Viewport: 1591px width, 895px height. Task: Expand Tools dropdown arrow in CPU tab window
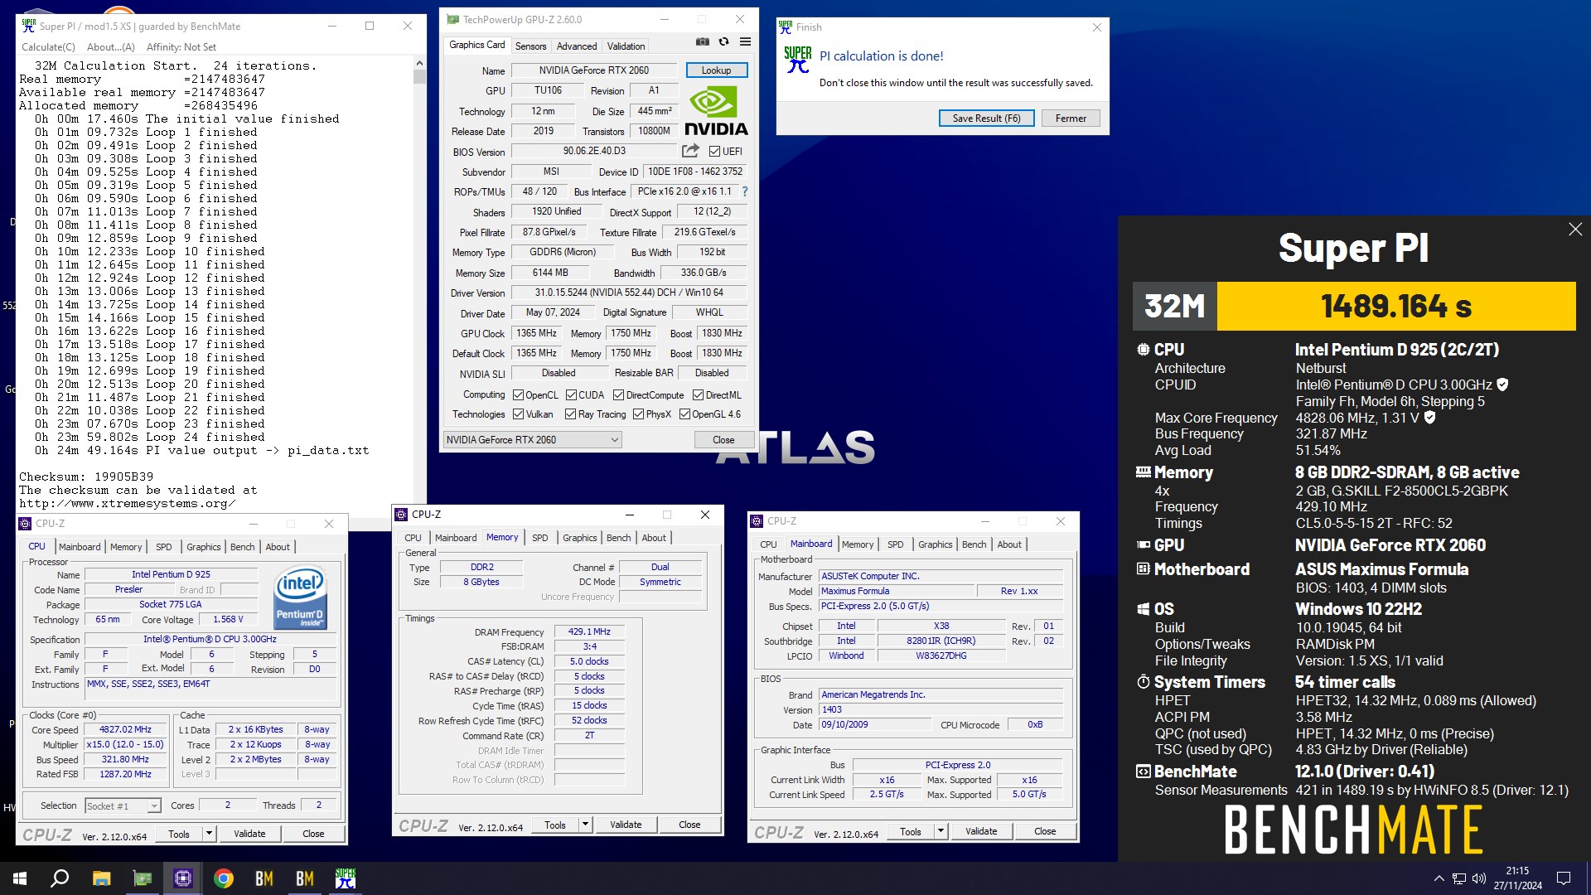pyautogui.click(x=209, y=834)
